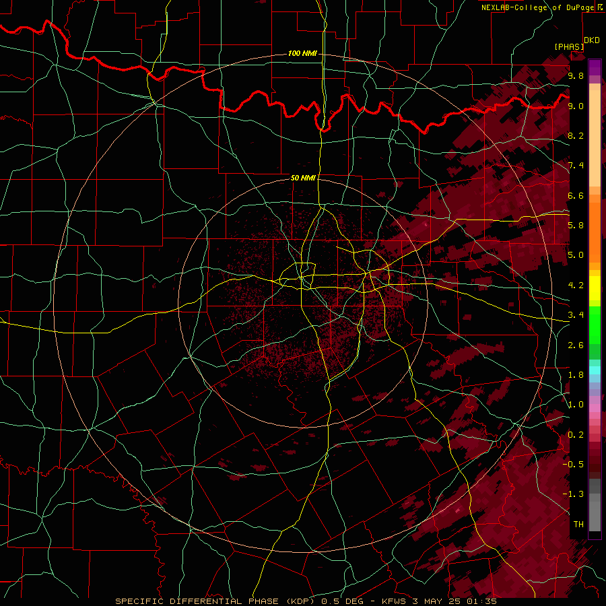
Task: Click the 50 NMI range ring label
Action: point(303,178)
